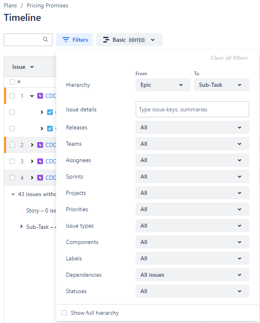The height and width of the screenshot is (323, 260).
Task: Click the epic icon in row 1
Action: click(x=40, y=96)
